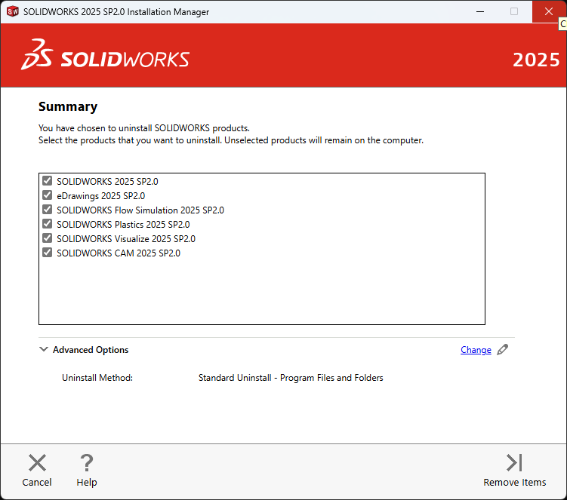The width and height of the screenshot is (567, 500).
Task: Open Help via the question mark icon
Action: click(87, 463)
